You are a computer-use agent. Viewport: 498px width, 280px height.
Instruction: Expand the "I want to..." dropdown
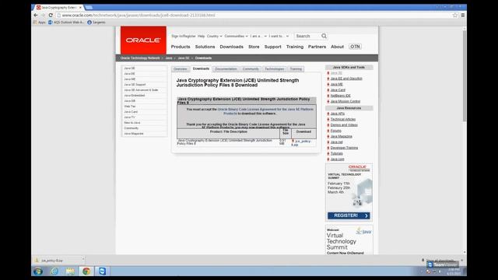tap(279, 37)
